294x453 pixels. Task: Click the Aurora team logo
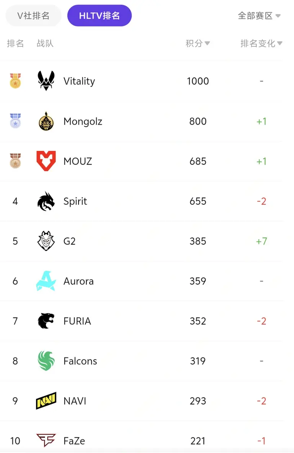[x=46, y=281]
